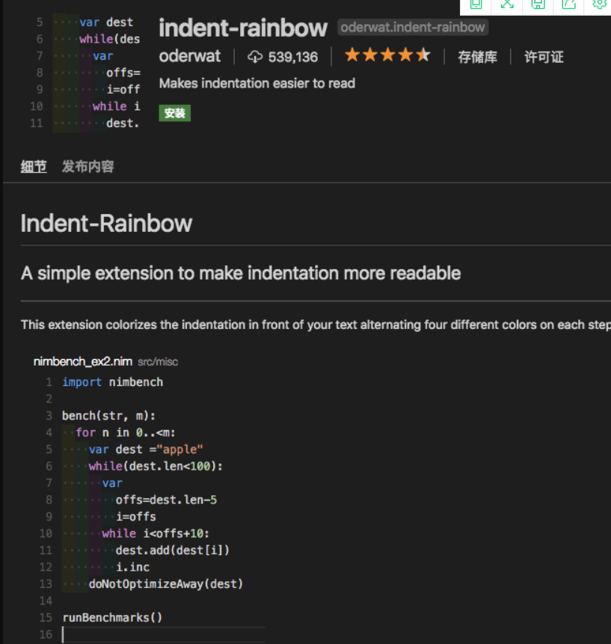Click the "A simple extension" subheading
The width and height of the screenshot is (611, 644).
pos(241,273)
